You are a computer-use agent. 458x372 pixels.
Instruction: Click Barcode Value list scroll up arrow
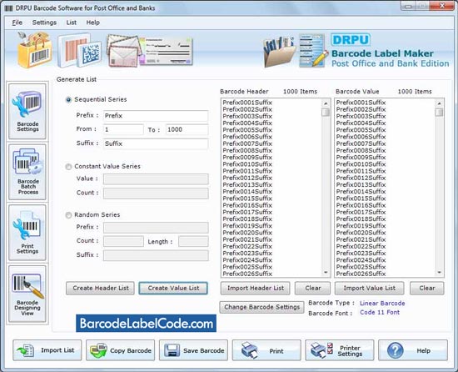click(x=439, y=103)
